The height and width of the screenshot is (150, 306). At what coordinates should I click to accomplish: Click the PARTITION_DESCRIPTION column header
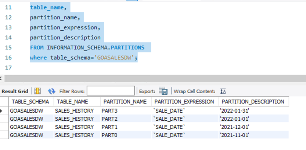tap(253, 102)
